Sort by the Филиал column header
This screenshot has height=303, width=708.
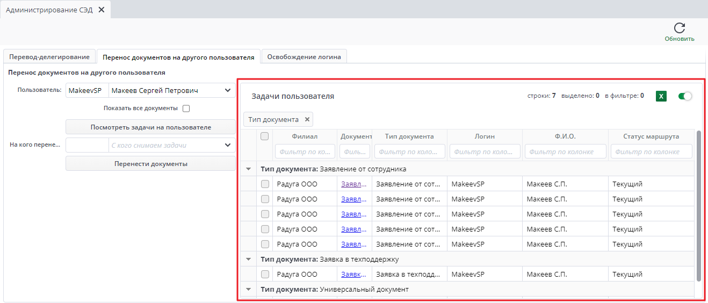point(305,136)
